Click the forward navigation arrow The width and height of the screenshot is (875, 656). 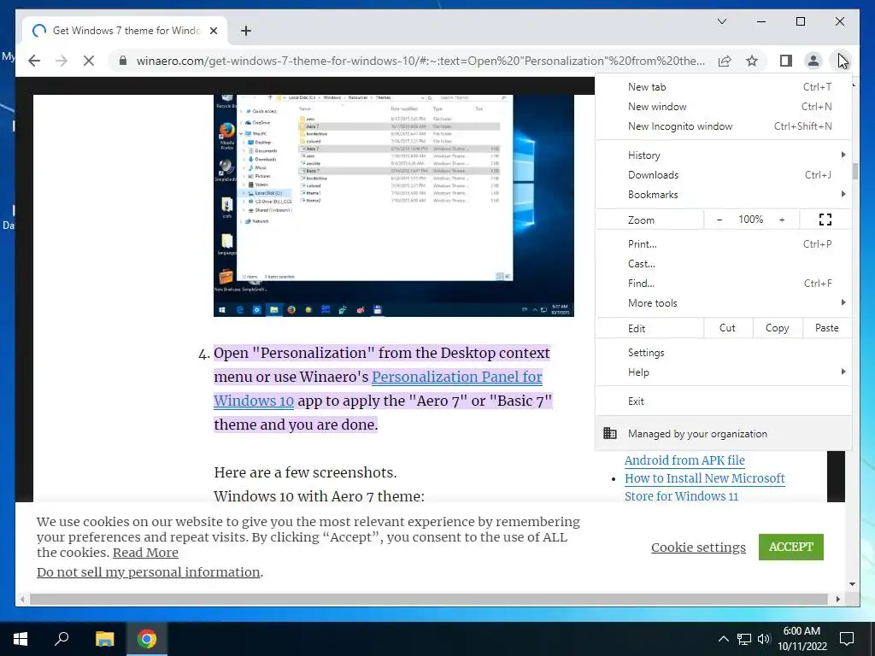[62, 61]
